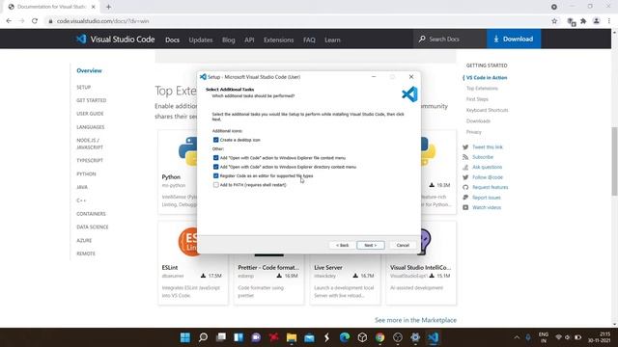Open Updates in the navbar
Screen dimensions: 618x347
tap(201, 40)
